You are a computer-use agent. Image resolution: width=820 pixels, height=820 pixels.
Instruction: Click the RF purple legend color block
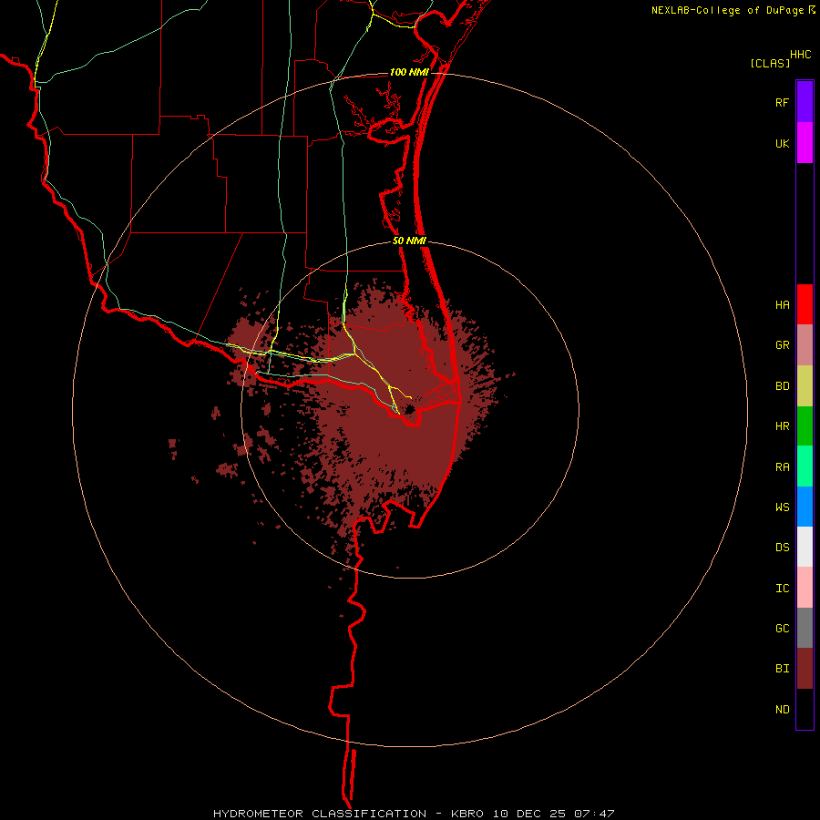pos(805,101)
